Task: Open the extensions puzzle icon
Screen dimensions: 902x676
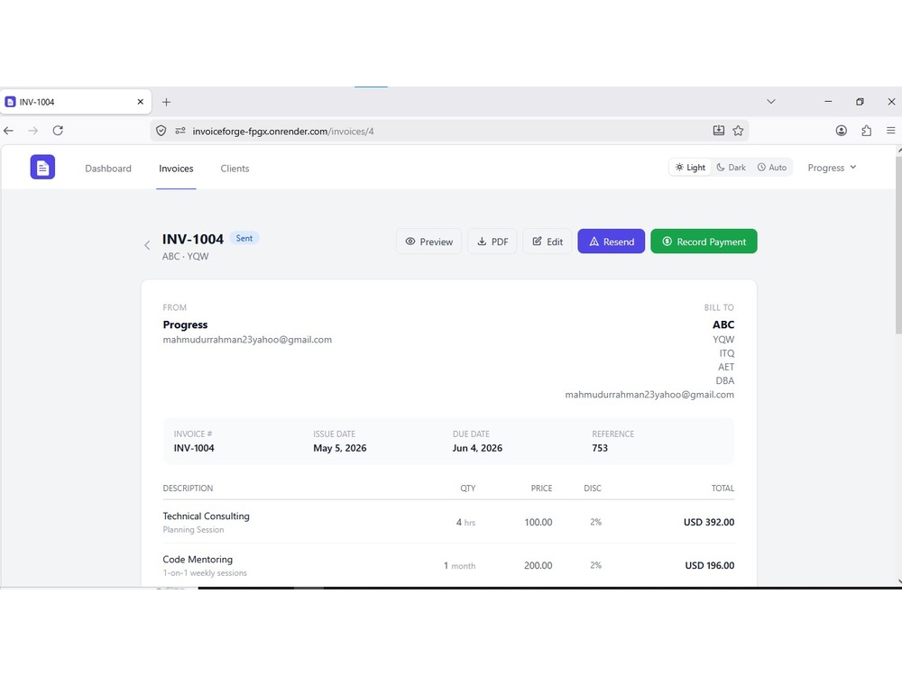Action: (x=866, y=131)
